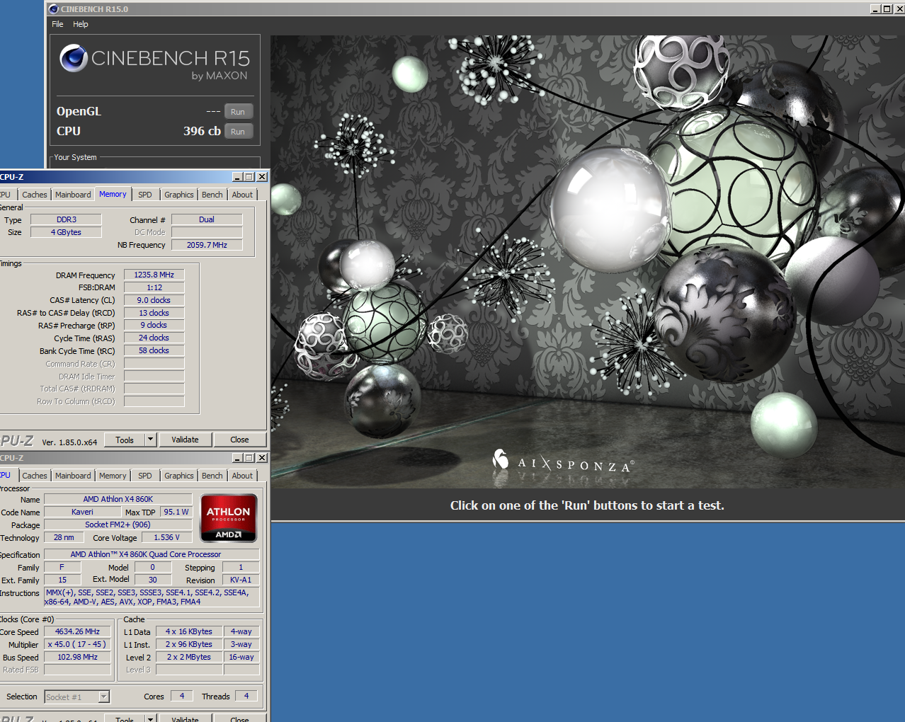Open the Help menu in Cinebench
The image size is (905, 722).
click(81, 24)
